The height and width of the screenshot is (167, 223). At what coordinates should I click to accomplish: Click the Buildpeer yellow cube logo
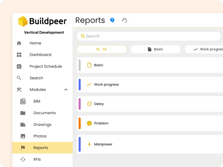(x=23, y=21)
